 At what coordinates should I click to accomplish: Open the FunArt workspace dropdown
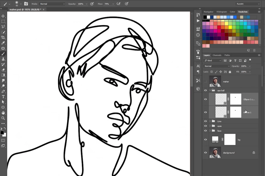point(248,4)
